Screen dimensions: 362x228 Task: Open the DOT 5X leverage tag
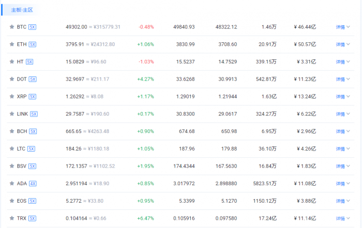33,79
